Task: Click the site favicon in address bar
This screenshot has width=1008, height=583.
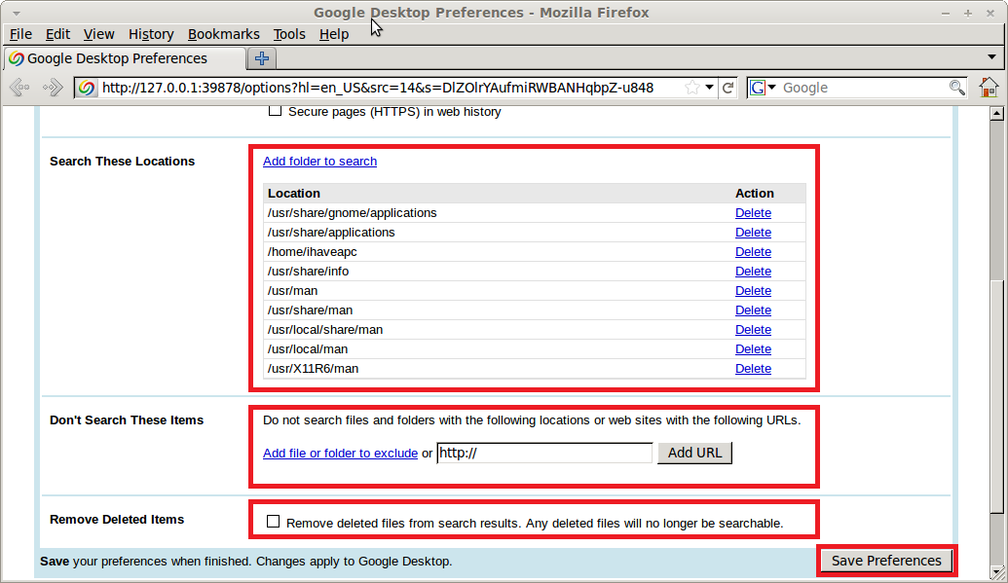Action: click(87, 88)
